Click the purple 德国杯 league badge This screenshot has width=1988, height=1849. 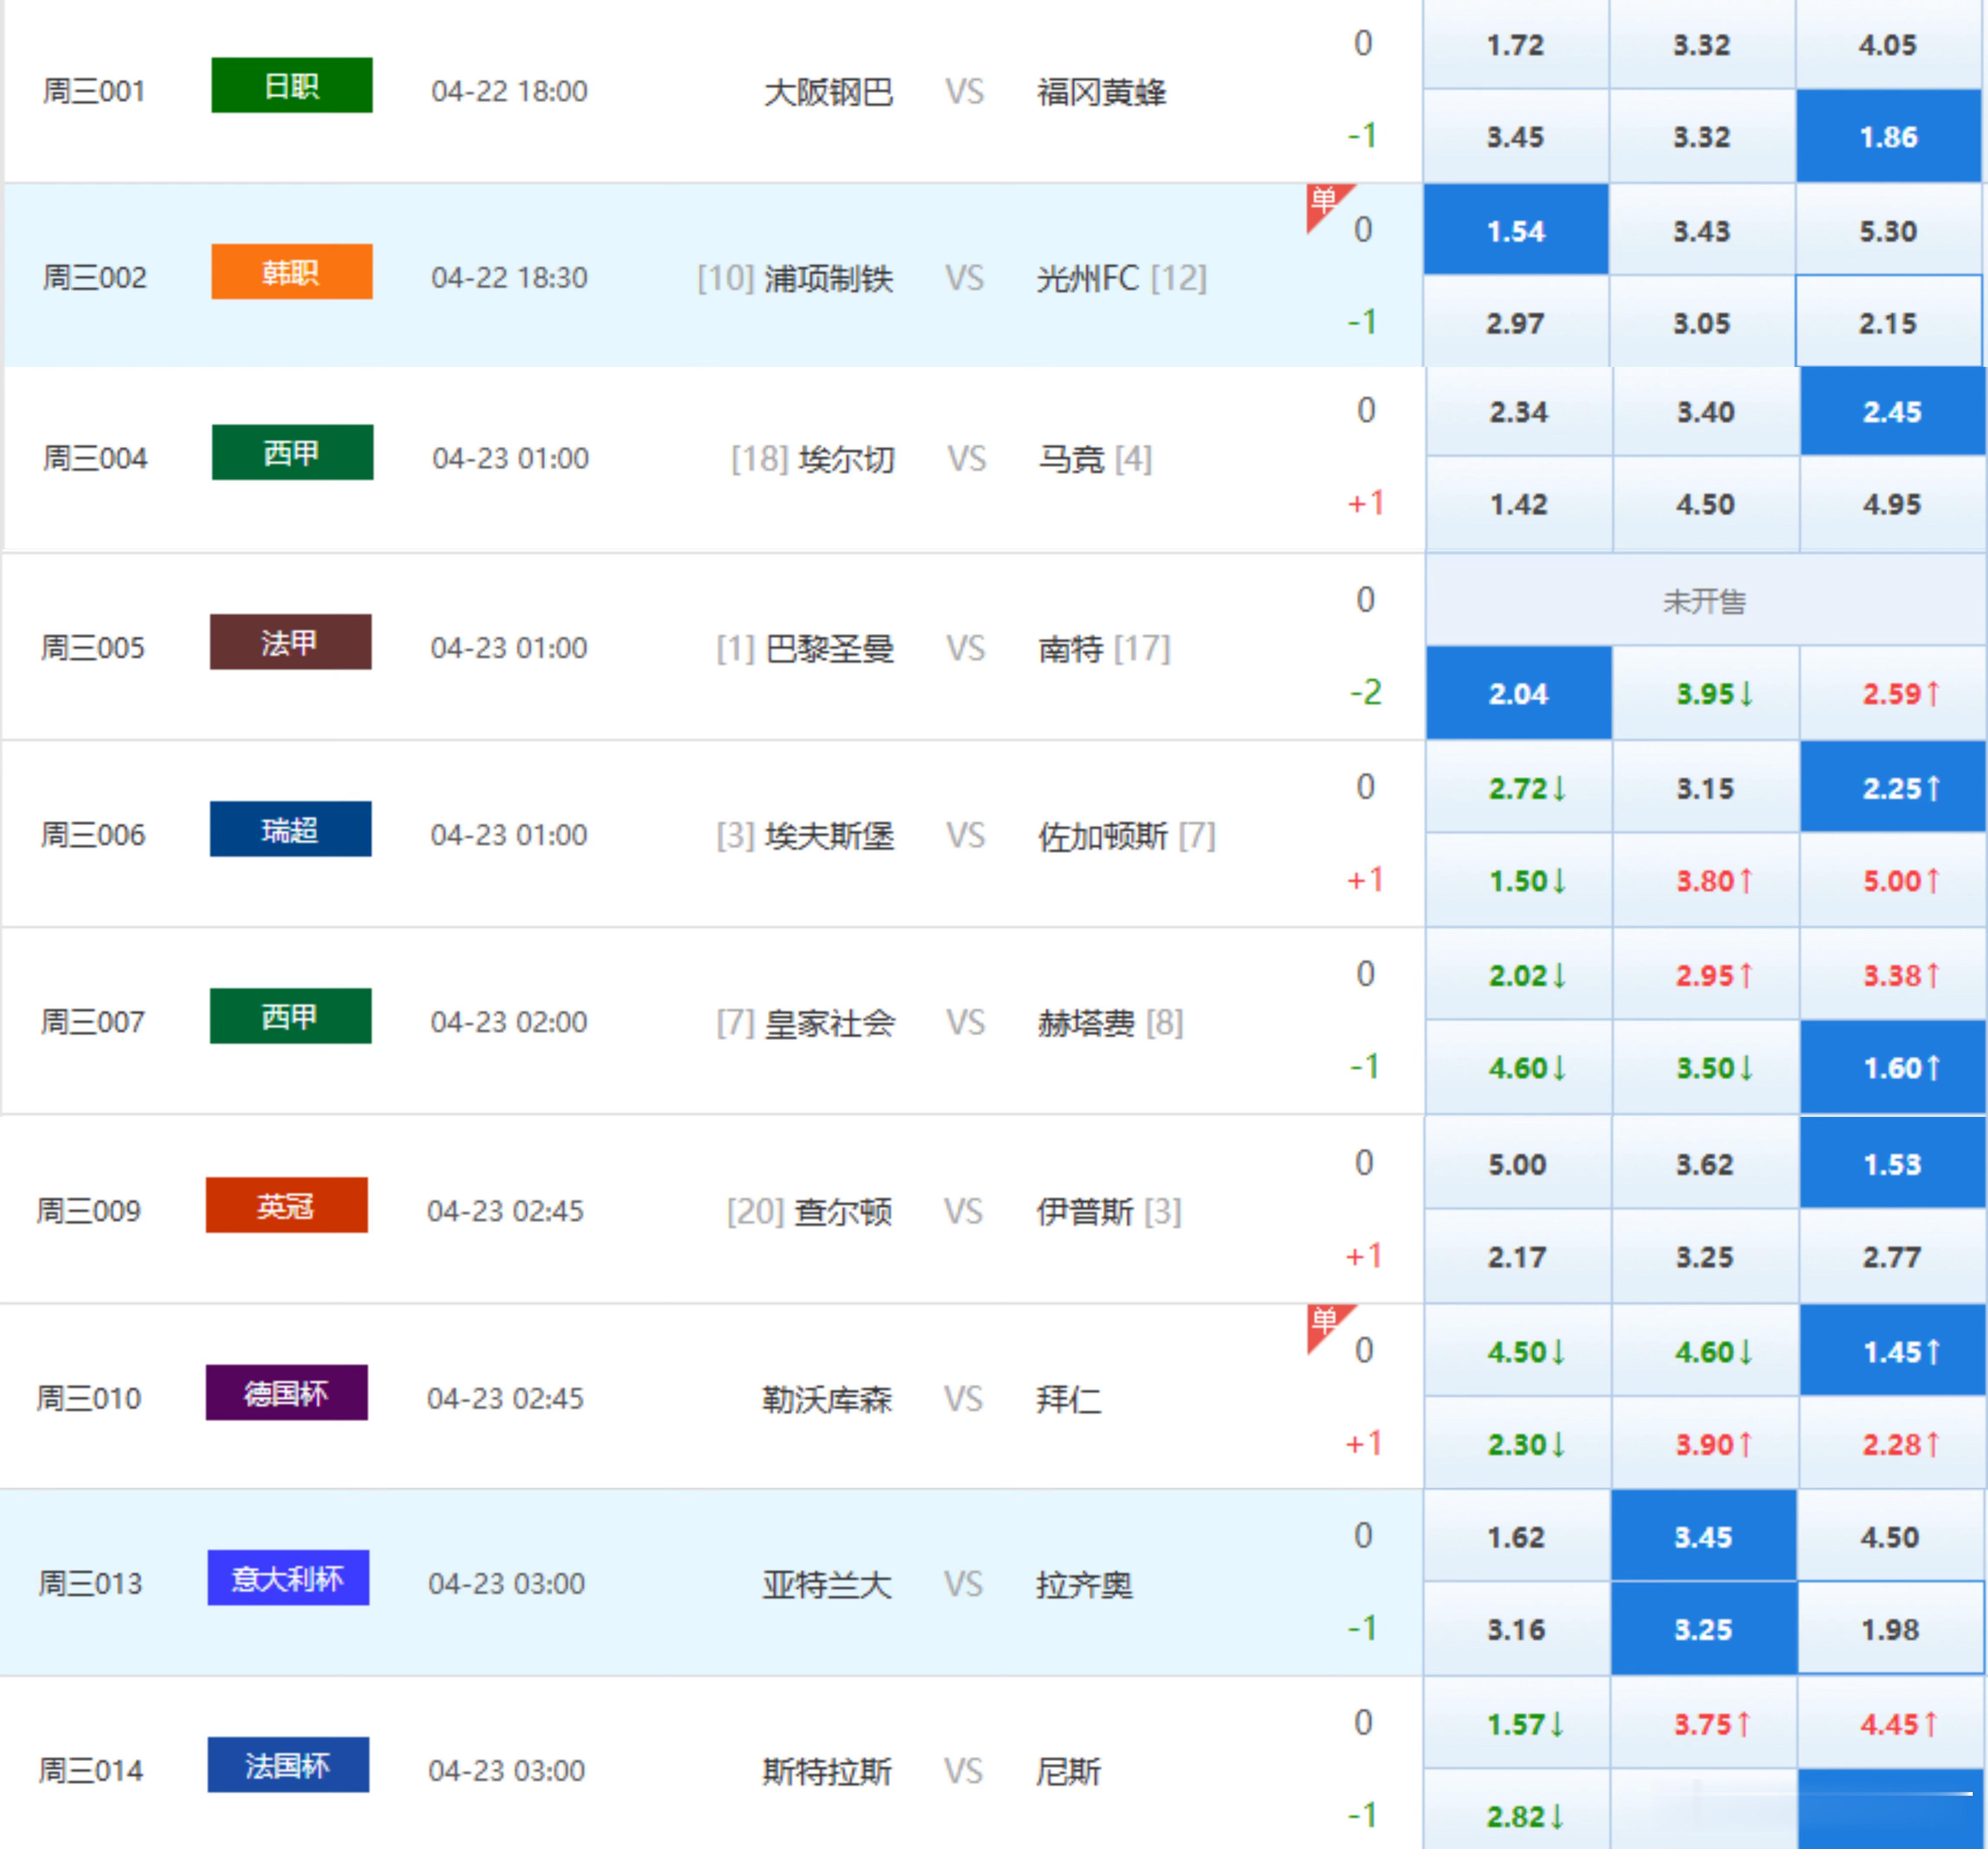(286, 1393)
